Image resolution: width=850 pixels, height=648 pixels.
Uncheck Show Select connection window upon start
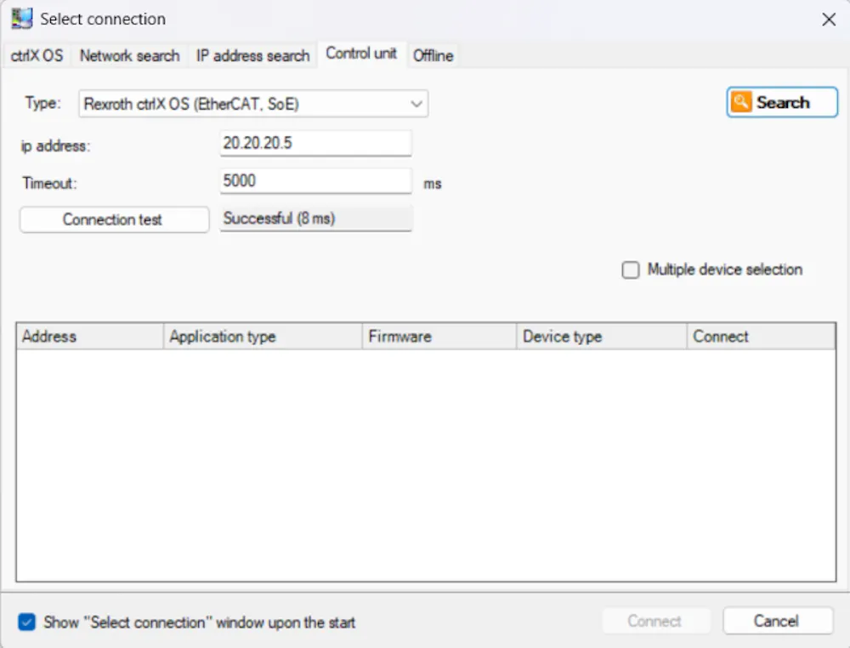[x=26, y=622]
